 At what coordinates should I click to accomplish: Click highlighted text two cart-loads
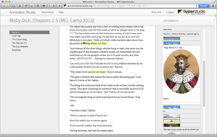point(98,72)
